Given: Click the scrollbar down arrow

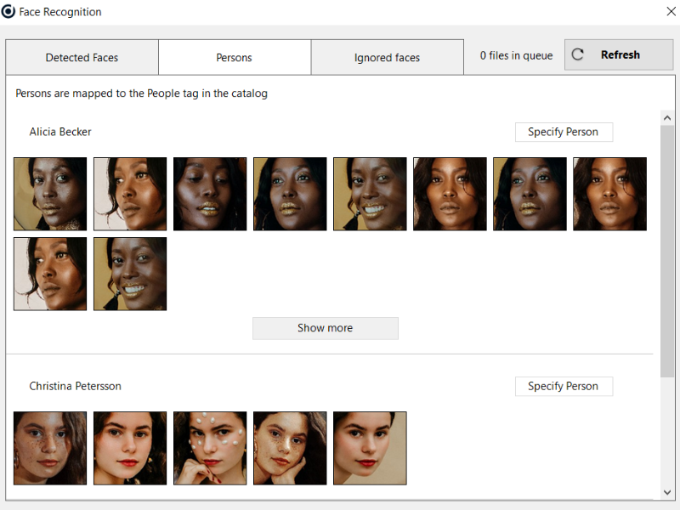Looking at the screenshot, I should click(667, 492).
